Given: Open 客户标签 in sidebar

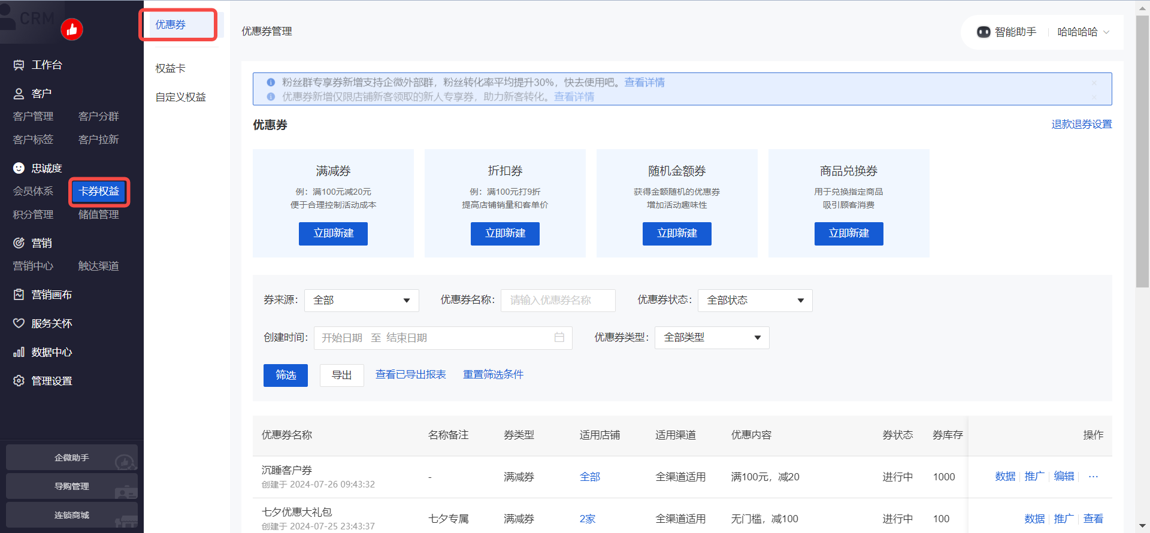Looking at the screenshot, I should tap(34, 140).
